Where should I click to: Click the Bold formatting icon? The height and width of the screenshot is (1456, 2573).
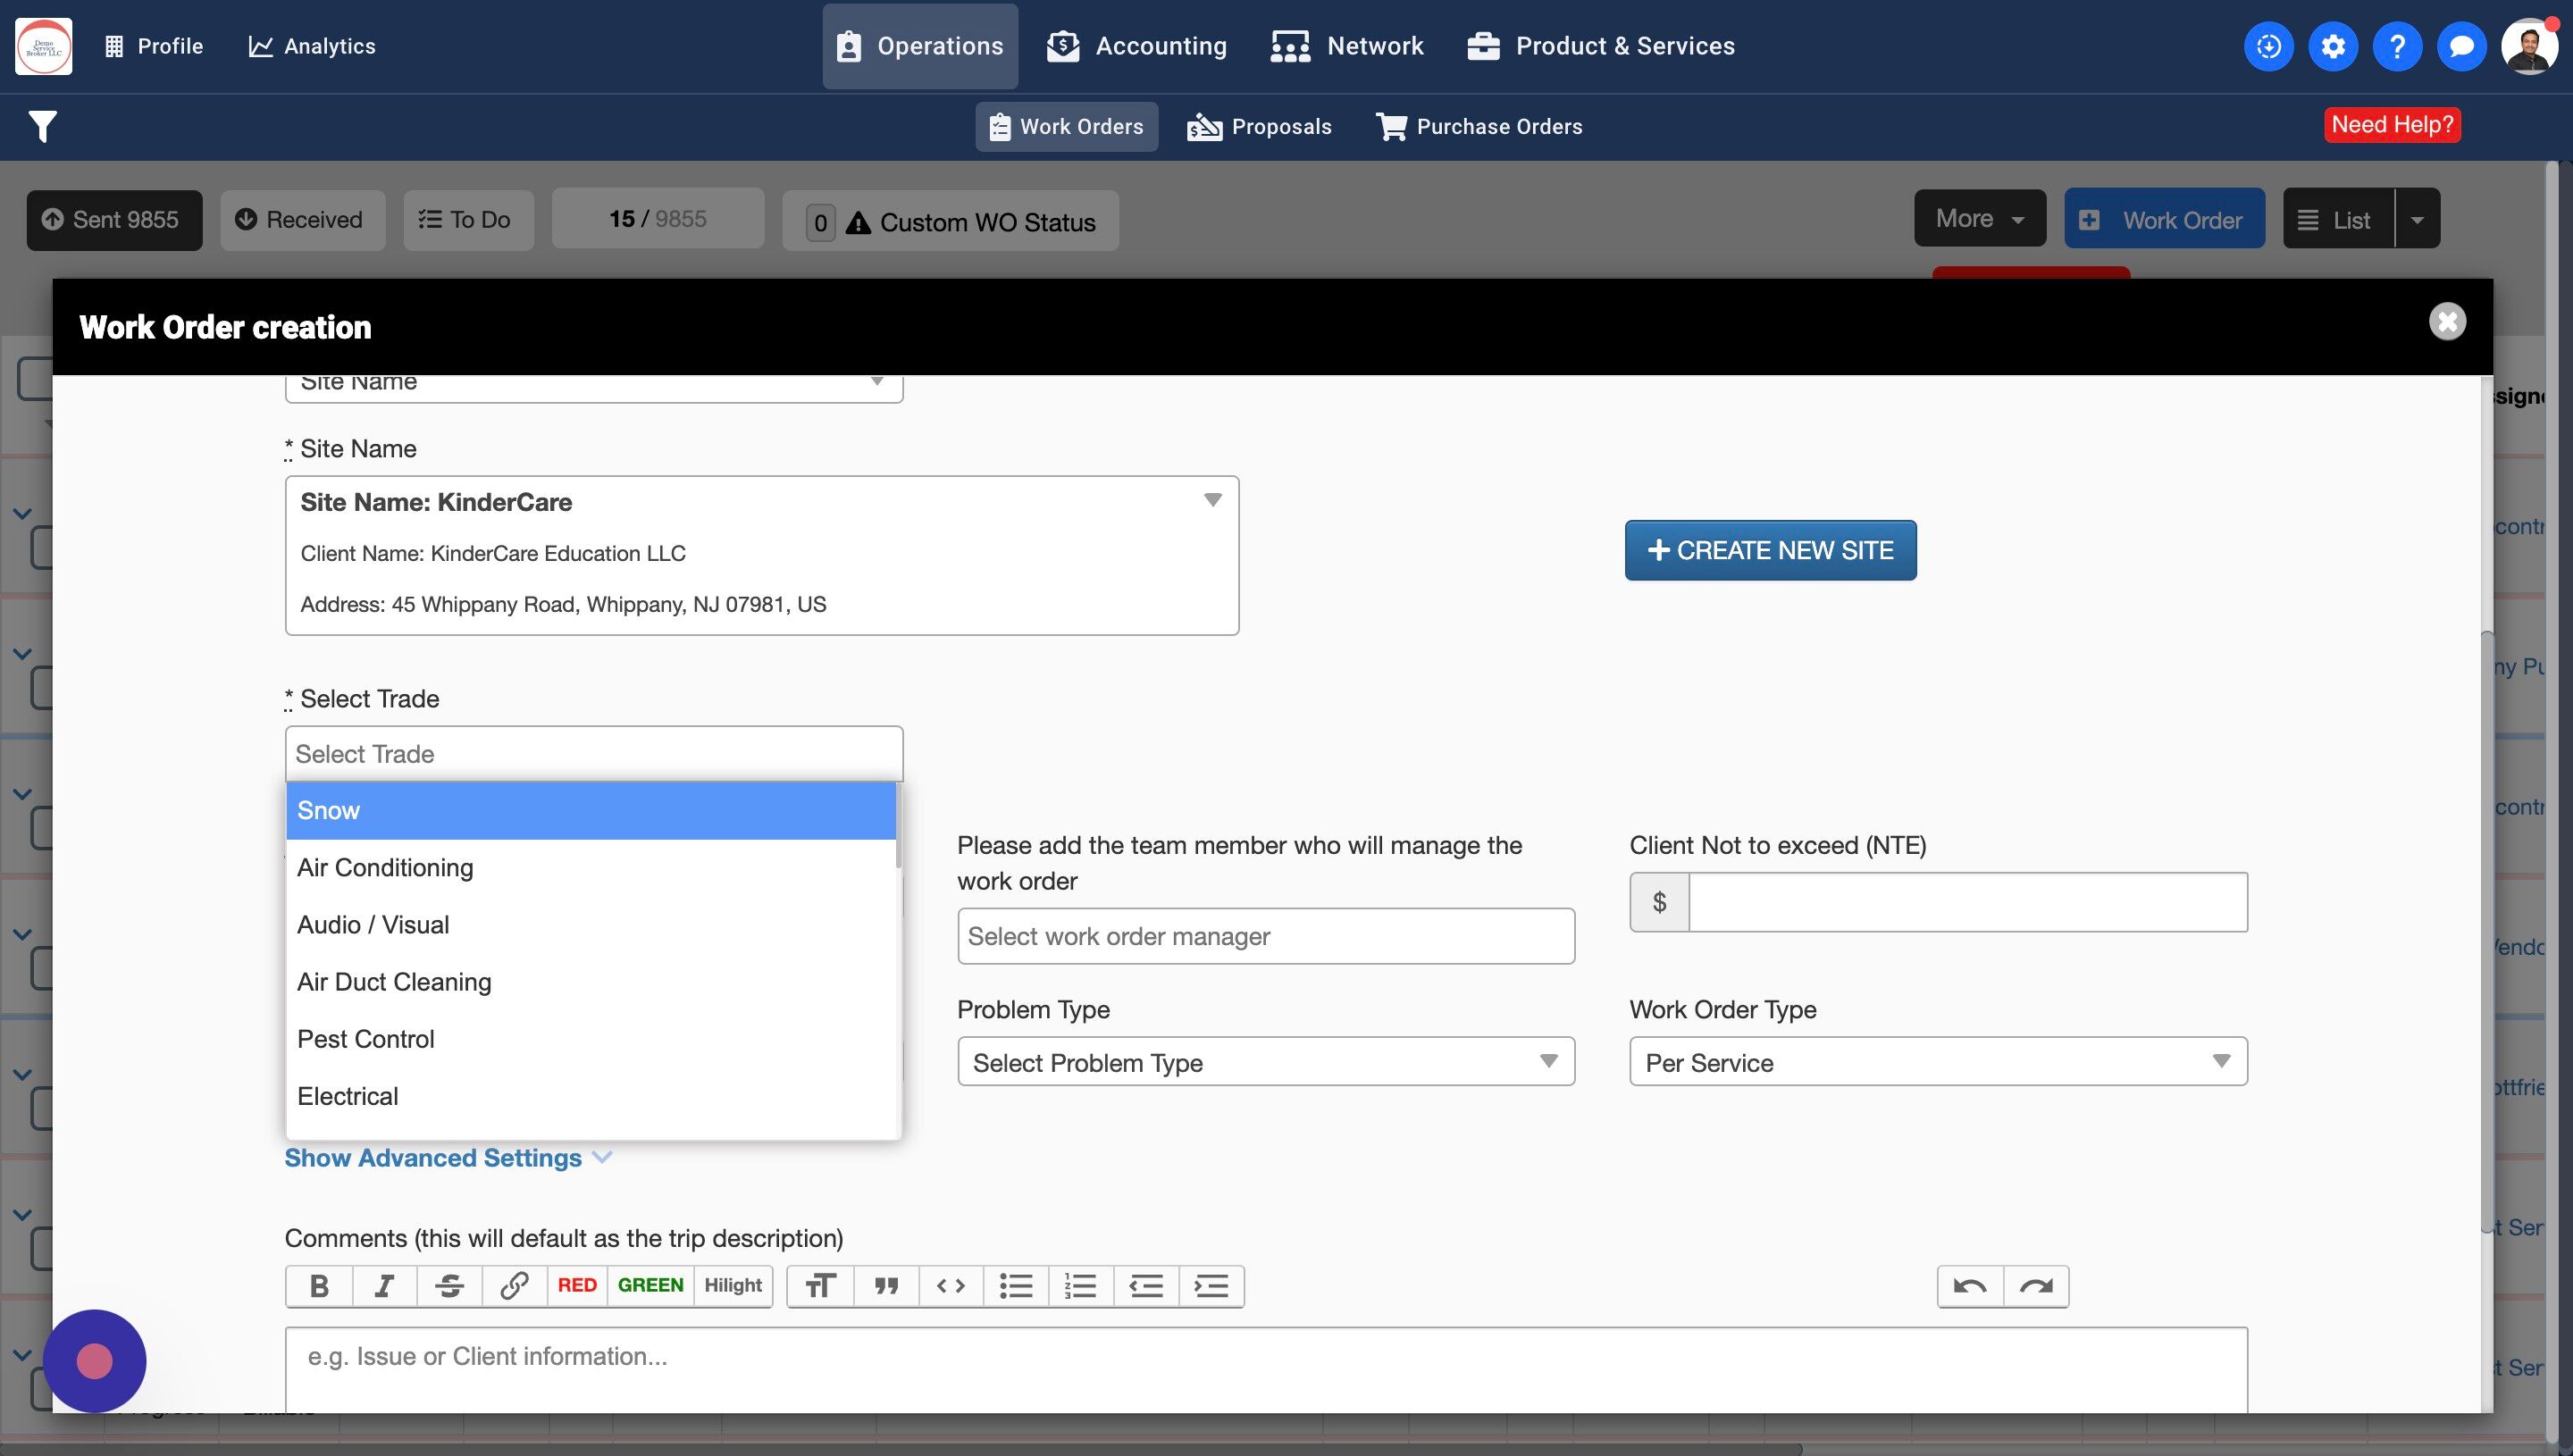pyautogui.click(x=319, y=1286)
